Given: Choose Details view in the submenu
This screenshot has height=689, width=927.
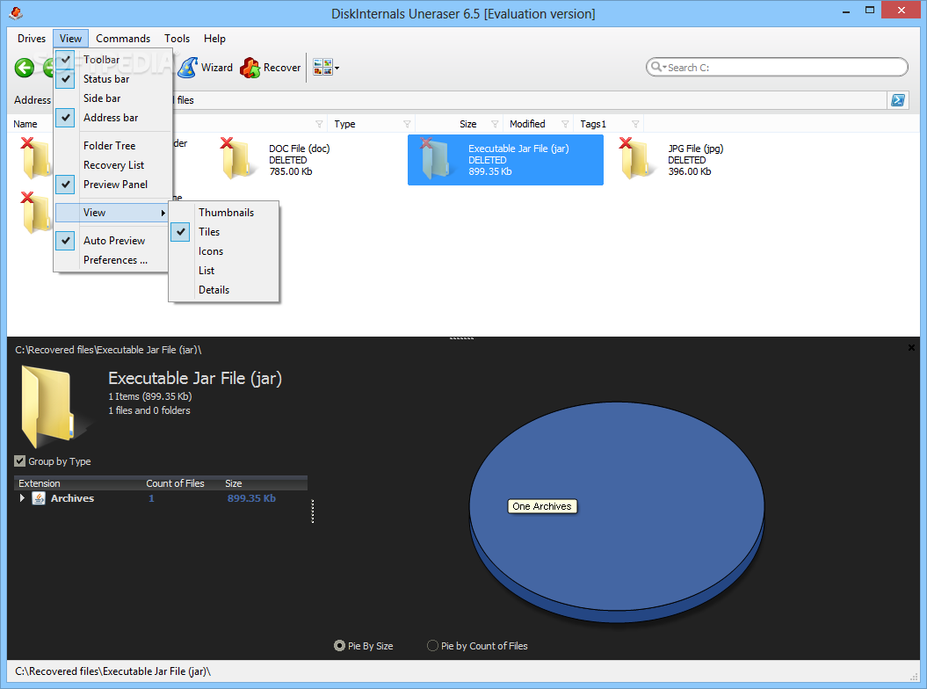Looking at the screenshot, I should click(x=224, y=290).
